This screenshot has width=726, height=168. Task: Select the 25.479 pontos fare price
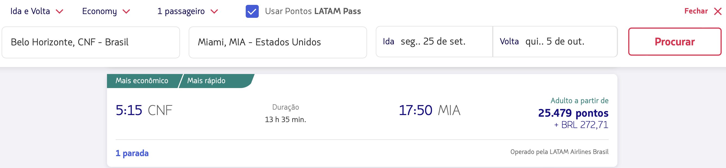click(573, 113)
